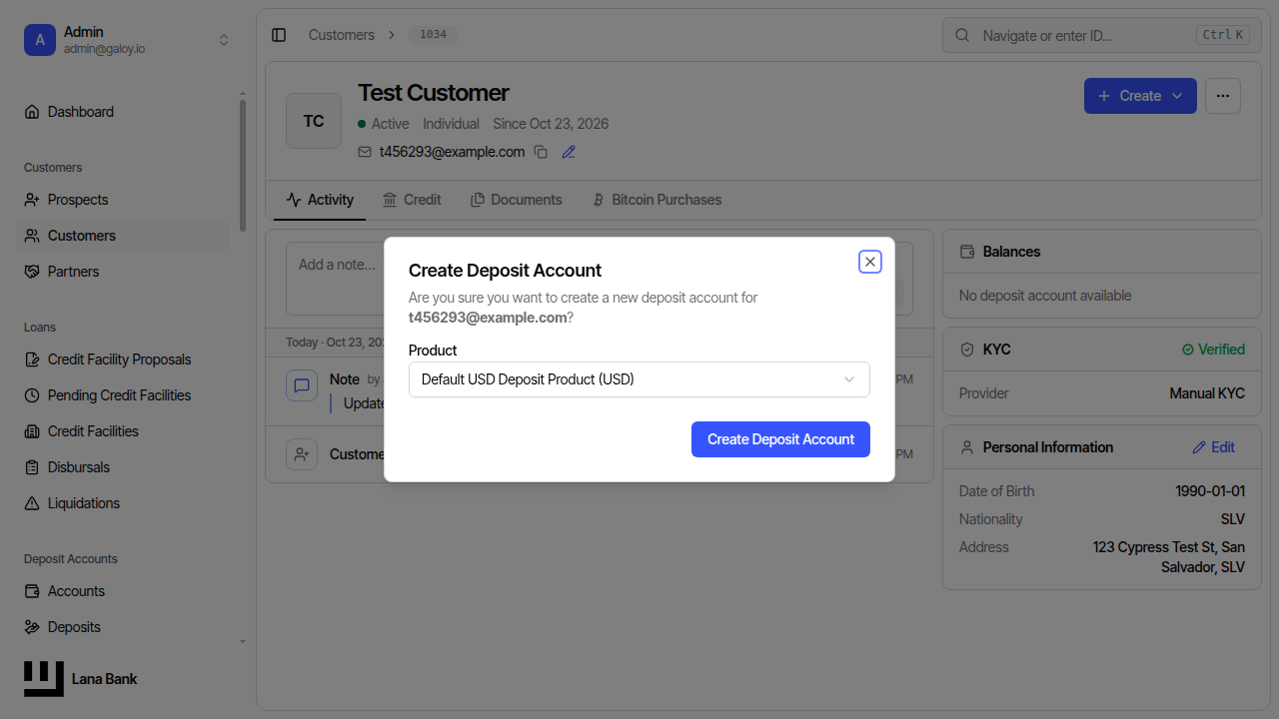Click the sidebar scrollbar
1279x719 pixels.
point(242,165)
